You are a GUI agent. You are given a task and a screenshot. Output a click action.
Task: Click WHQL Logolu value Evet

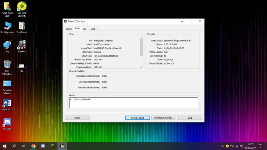tap(166, 52)
